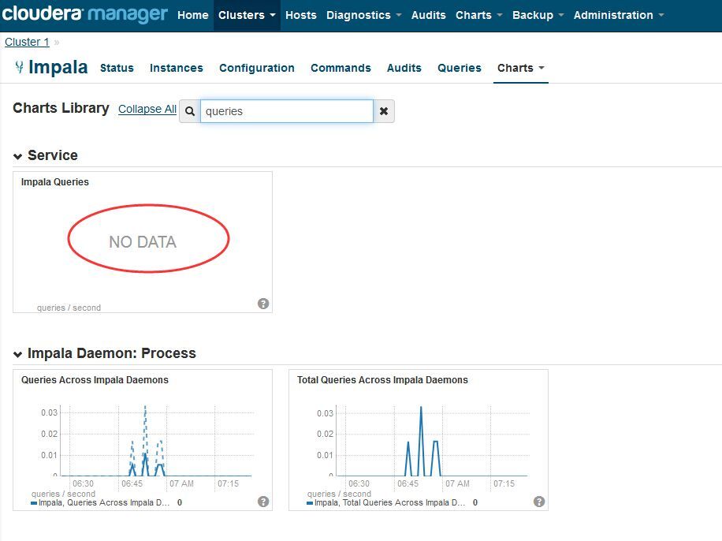Screen dimensions: 722x541
Task: Click the NO DATA message
Action: 143,242
